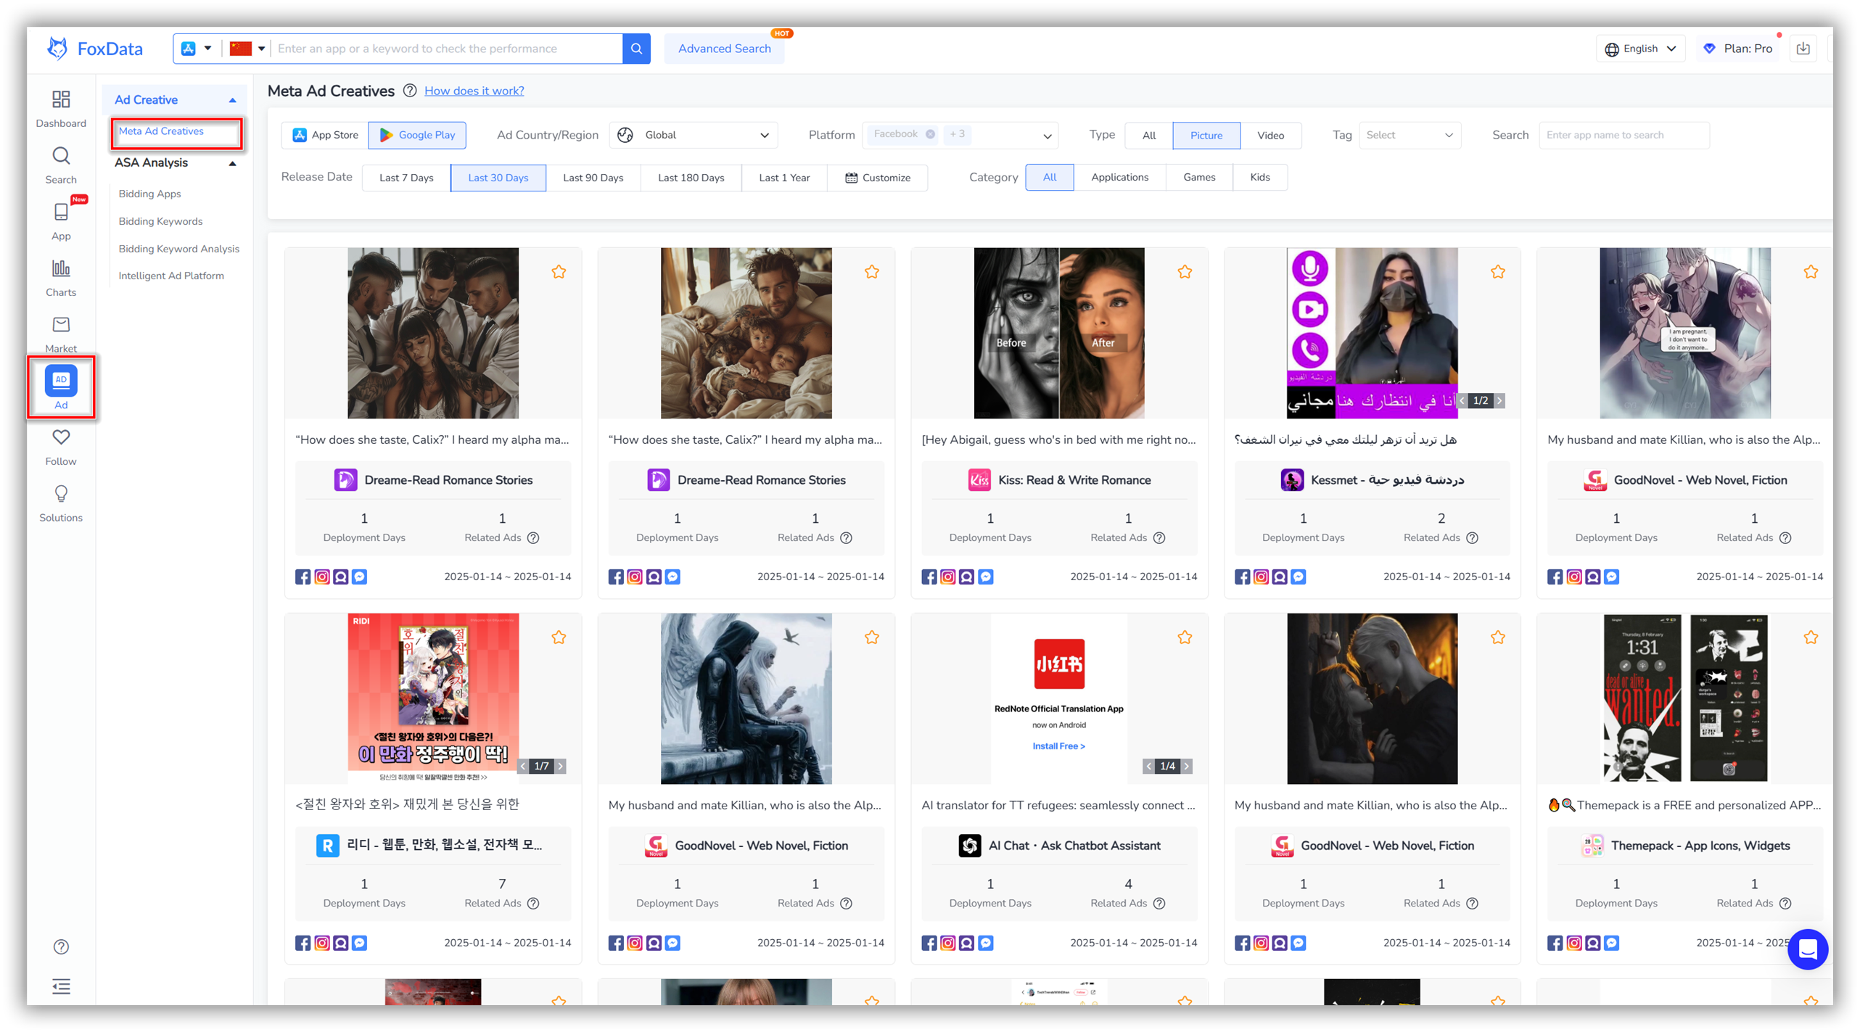
Task: Open the chat support bubble
Action: coord(1808,949)
